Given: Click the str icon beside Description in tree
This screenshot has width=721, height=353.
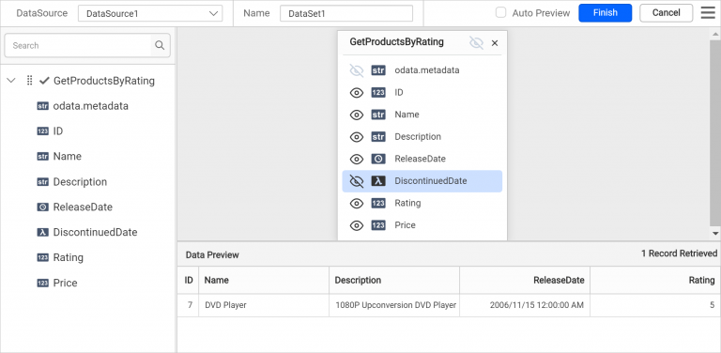Looking at the screenshot, I should click(x=42, y=182).
